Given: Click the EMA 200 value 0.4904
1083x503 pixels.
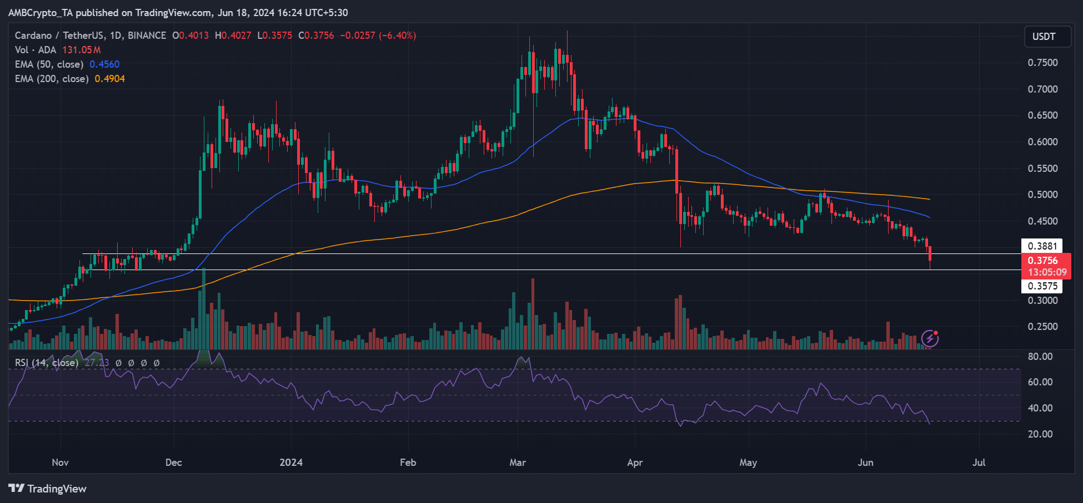Looking at the screenshot, I should (x=109, y=79).
